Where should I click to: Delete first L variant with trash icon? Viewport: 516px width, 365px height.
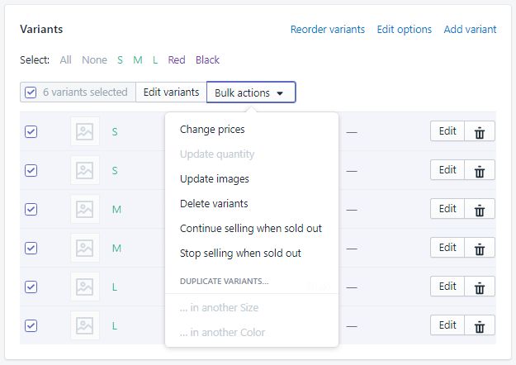pyautogui.click(x=480, y=287)
